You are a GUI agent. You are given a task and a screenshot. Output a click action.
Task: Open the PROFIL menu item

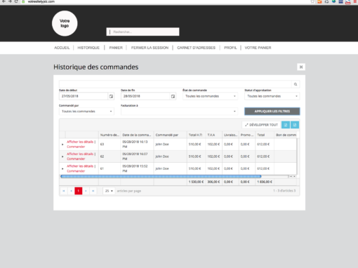(x=230, y=48)
